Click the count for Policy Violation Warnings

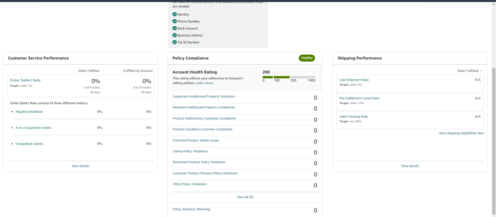[315, 210]
